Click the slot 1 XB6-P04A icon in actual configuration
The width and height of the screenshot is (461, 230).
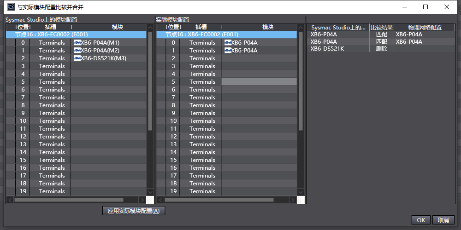coord(228,51)
